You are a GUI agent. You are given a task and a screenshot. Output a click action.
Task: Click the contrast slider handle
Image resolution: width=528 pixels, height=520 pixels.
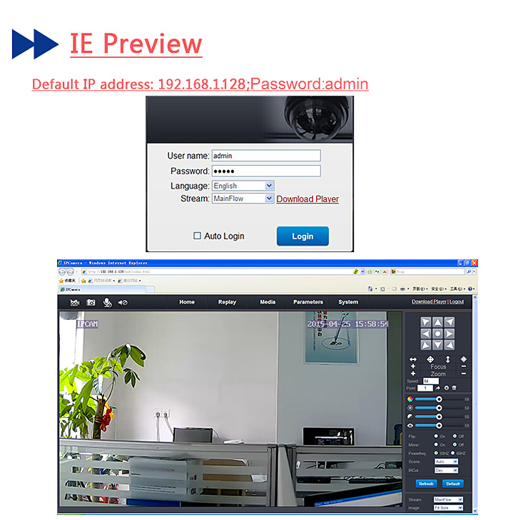tap(439, 416)
